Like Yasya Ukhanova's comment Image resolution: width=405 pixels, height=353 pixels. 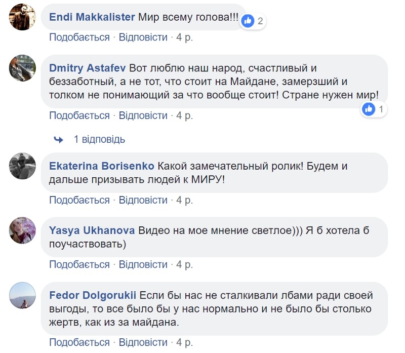coord(79,264)
